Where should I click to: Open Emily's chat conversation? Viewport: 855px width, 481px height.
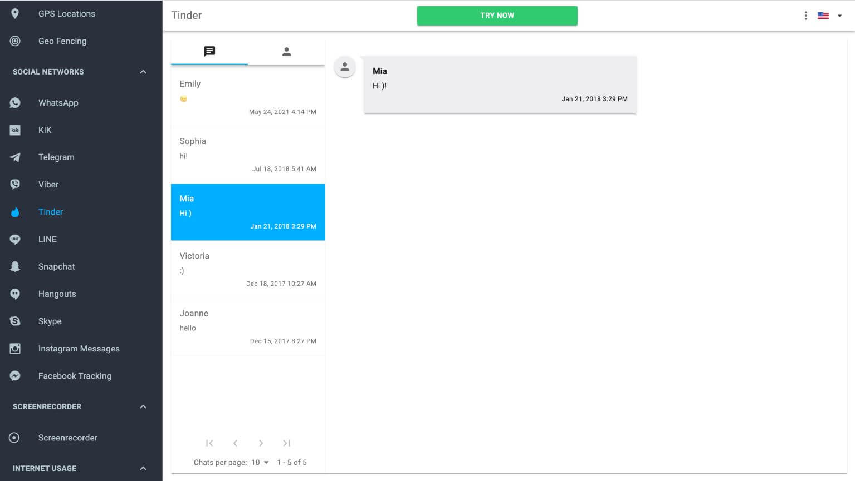(x=248, y=97)
